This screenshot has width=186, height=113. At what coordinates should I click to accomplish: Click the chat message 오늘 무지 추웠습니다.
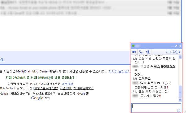[153, 91]
